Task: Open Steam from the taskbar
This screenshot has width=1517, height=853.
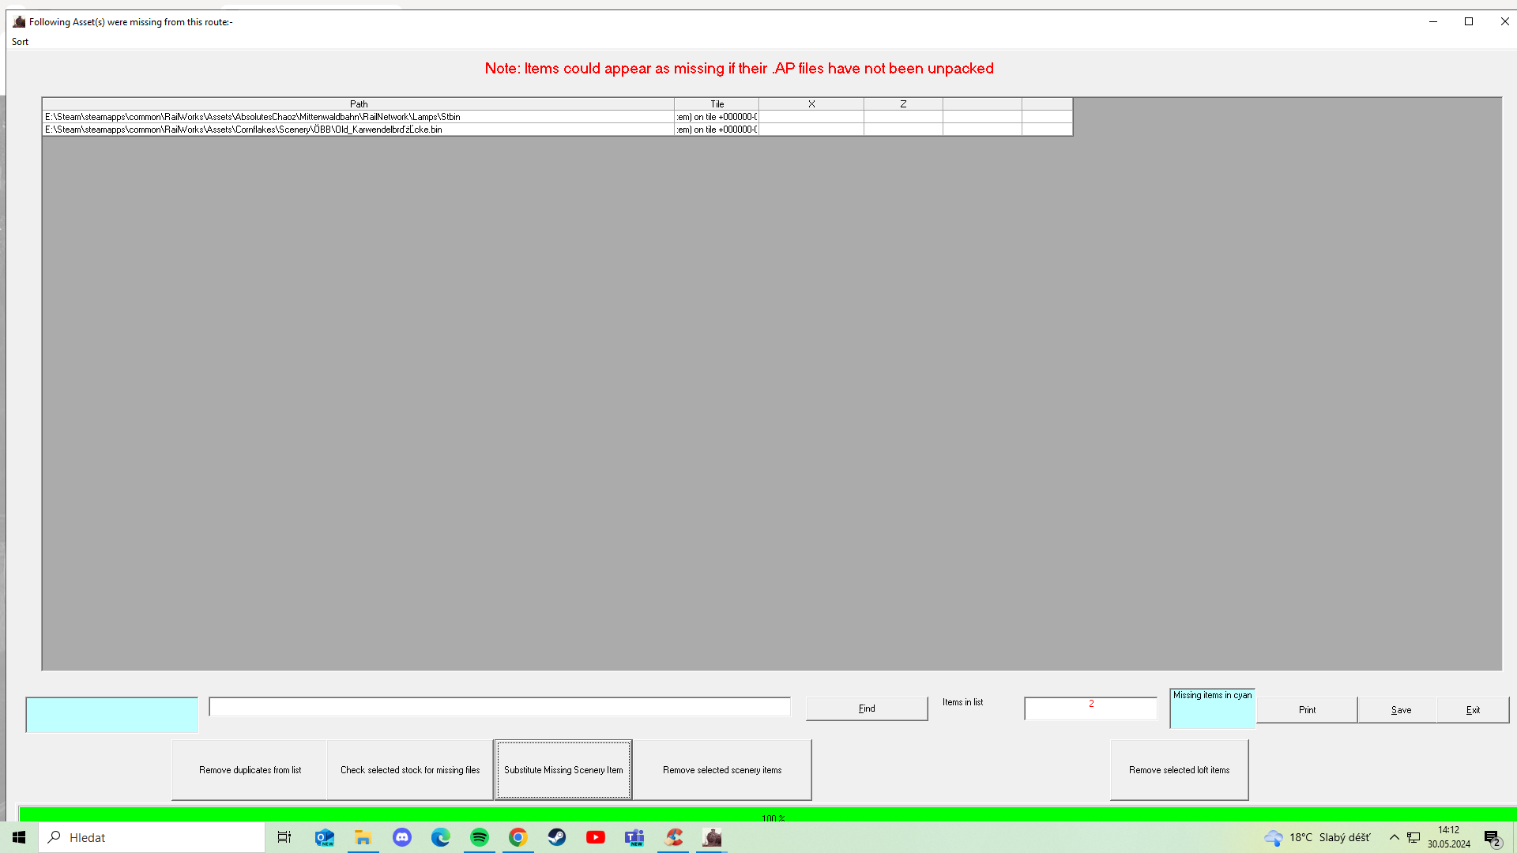Action: (x=557, y=837)
